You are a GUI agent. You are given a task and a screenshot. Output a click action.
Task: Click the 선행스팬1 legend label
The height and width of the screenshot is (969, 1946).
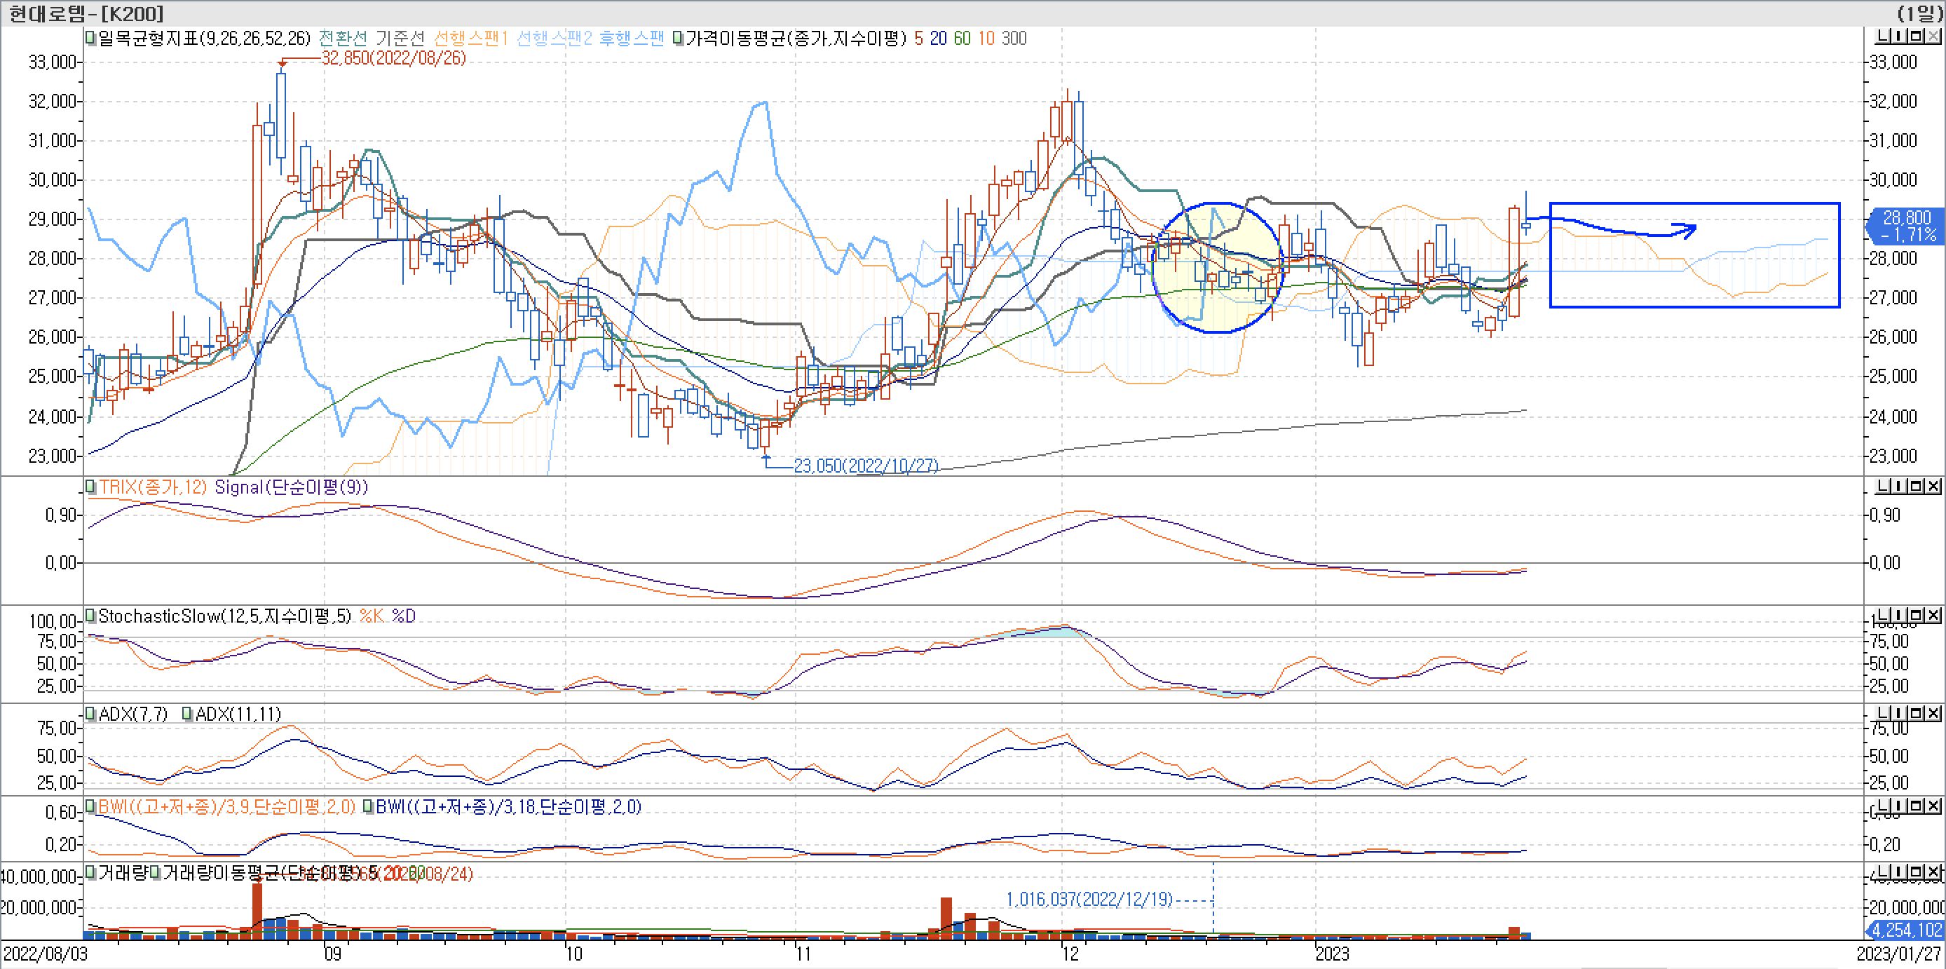(470, 39)
